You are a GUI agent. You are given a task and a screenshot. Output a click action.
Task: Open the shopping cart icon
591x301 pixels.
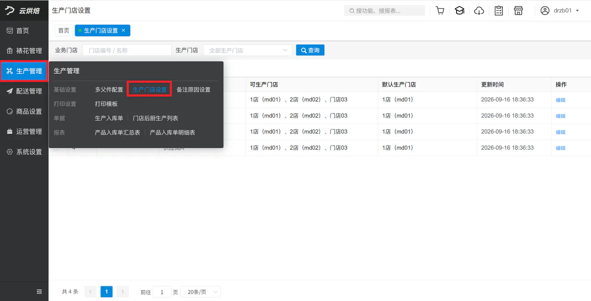[440, 11]
